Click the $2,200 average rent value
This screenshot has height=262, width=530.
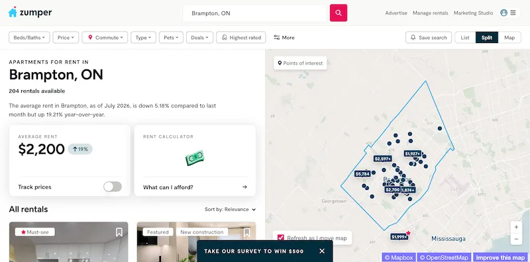41,149
